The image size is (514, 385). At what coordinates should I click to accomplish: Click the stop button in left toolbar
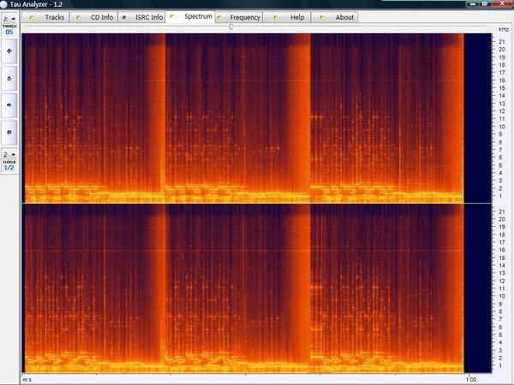[9, 133]
